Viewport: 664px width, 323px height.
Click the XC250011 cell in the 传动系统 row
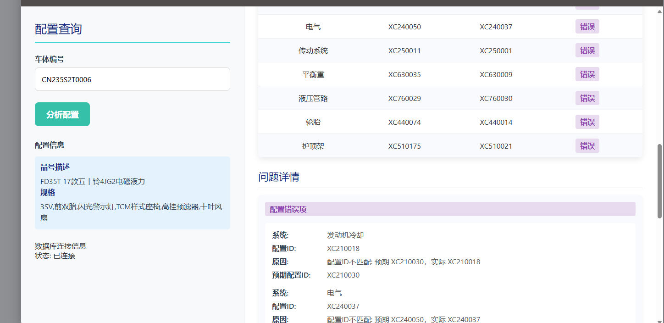pyautogui.click(x=404, y=51)
